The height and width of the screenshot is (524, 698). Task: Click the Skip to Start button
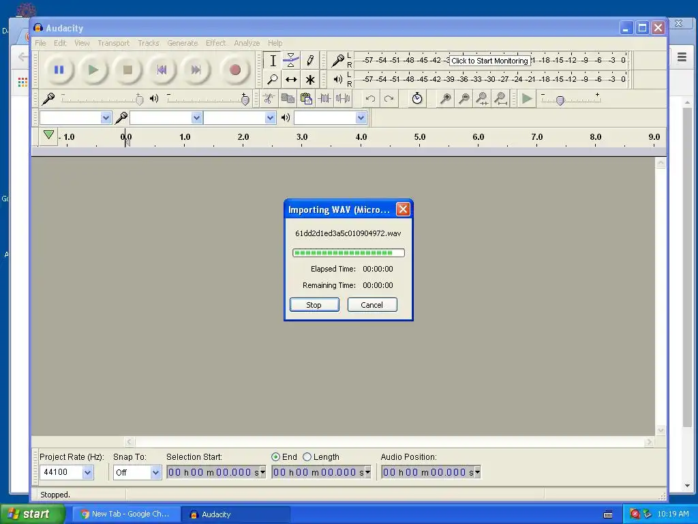162,70
